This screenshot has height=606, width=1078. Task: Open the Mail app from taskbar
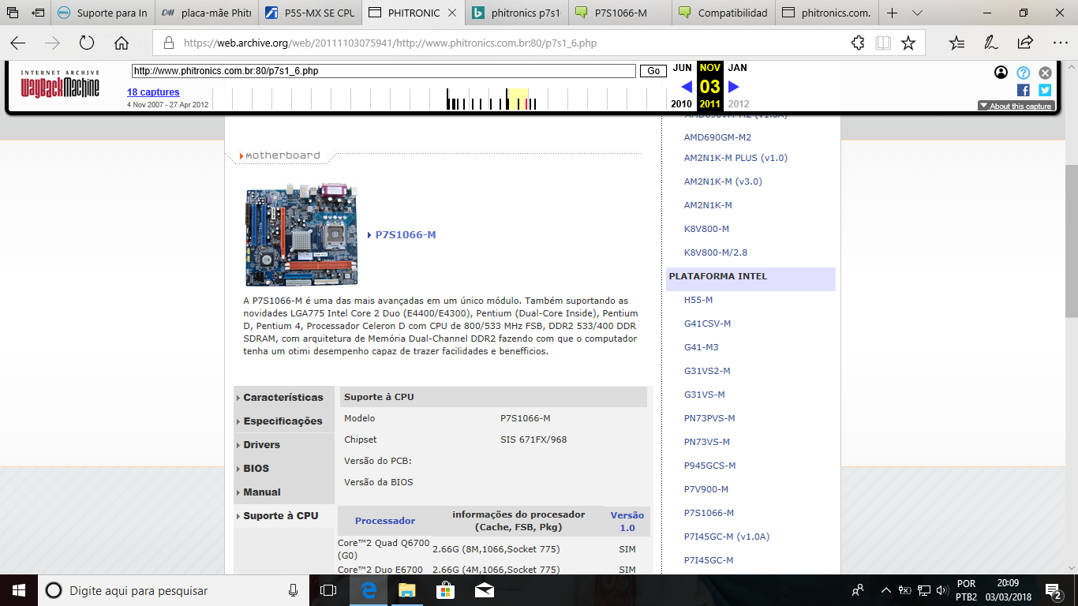pos(484,590)
